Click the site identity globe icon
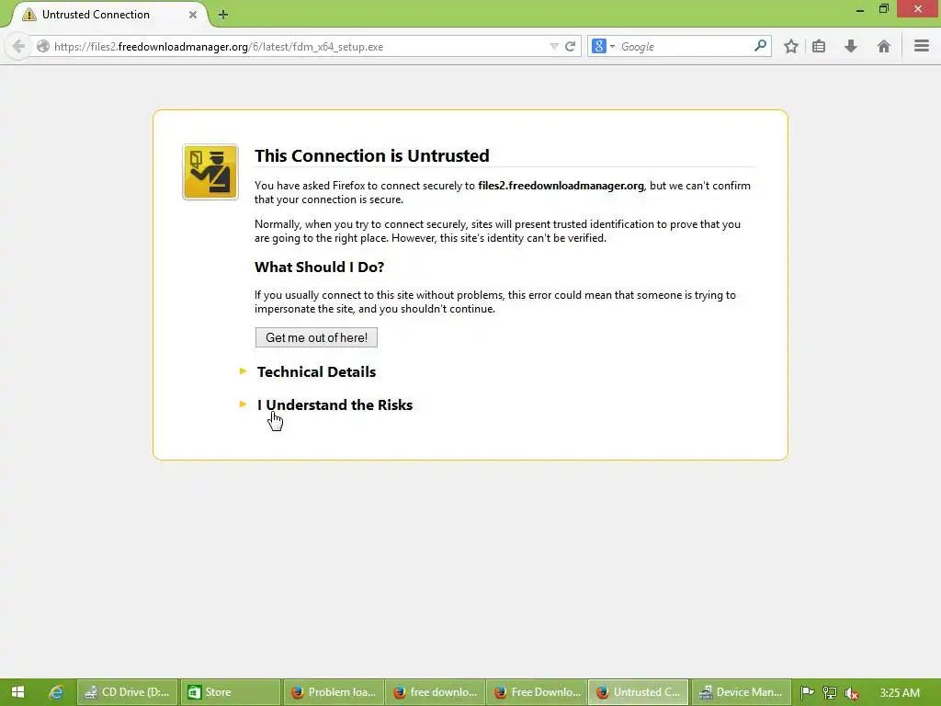This screenshot has height=706, width=941. 43,46
